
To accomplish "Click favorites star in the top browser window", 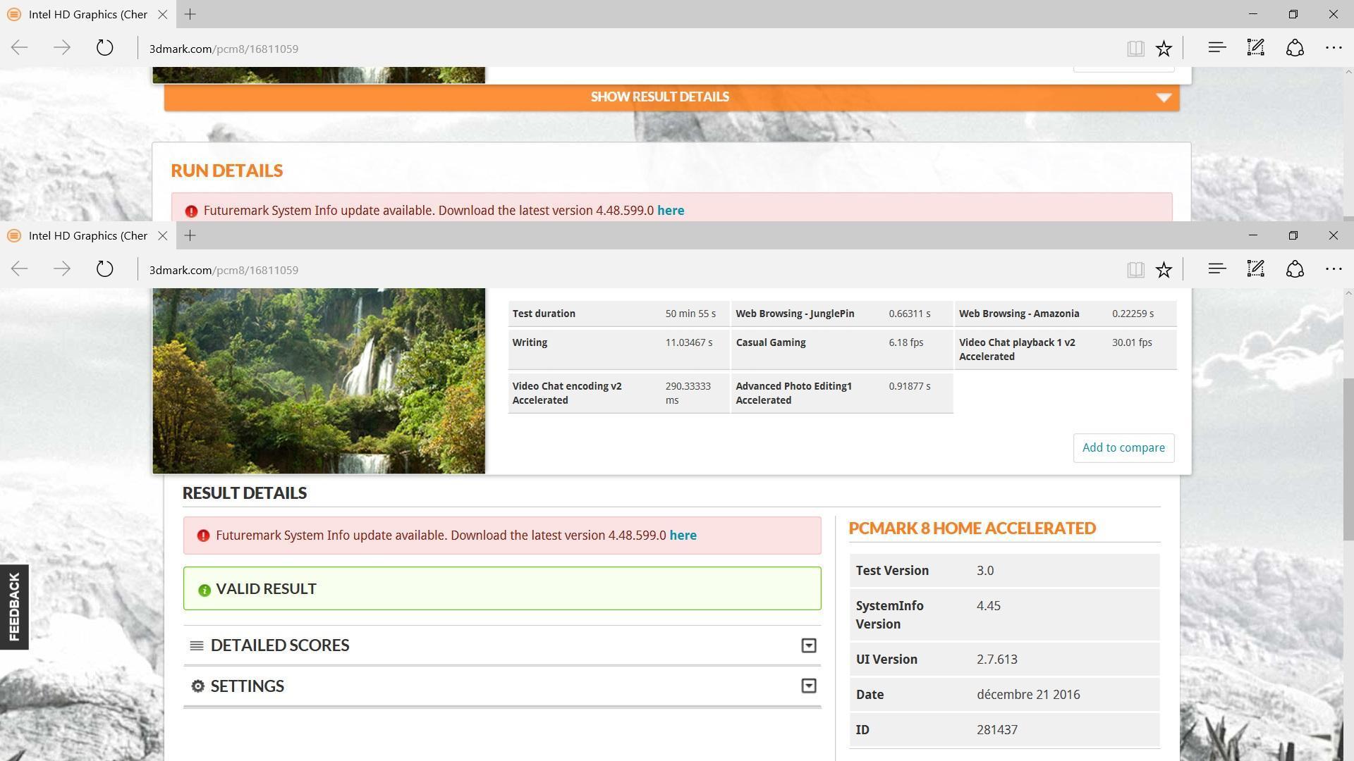I will click(x=1164, y=48).
